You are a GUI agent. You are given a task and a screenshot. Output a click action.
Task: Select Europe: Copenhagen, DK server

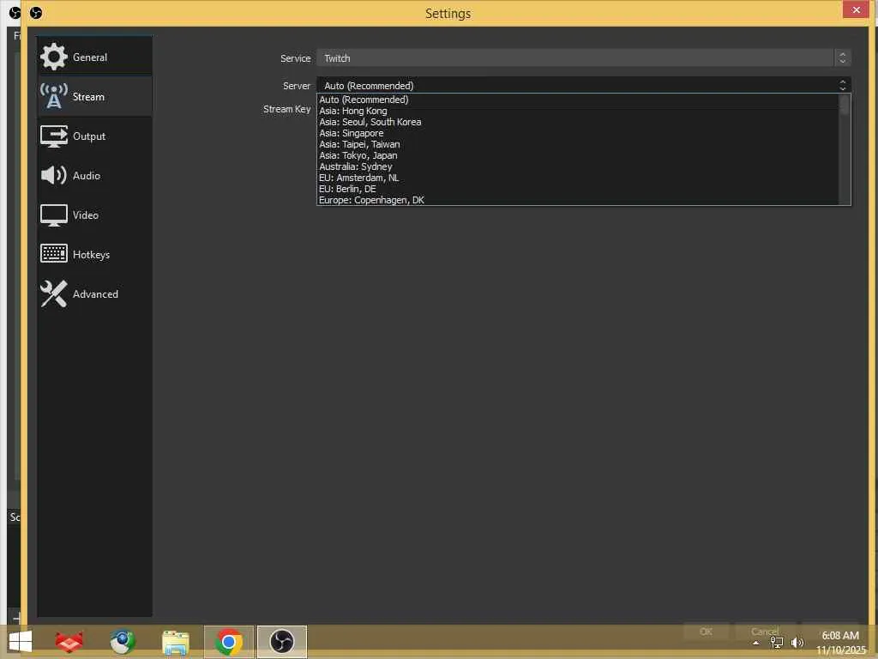577,200
